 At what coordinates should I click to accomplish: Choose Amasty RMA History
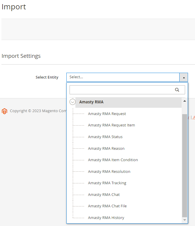tap(106, 218)
